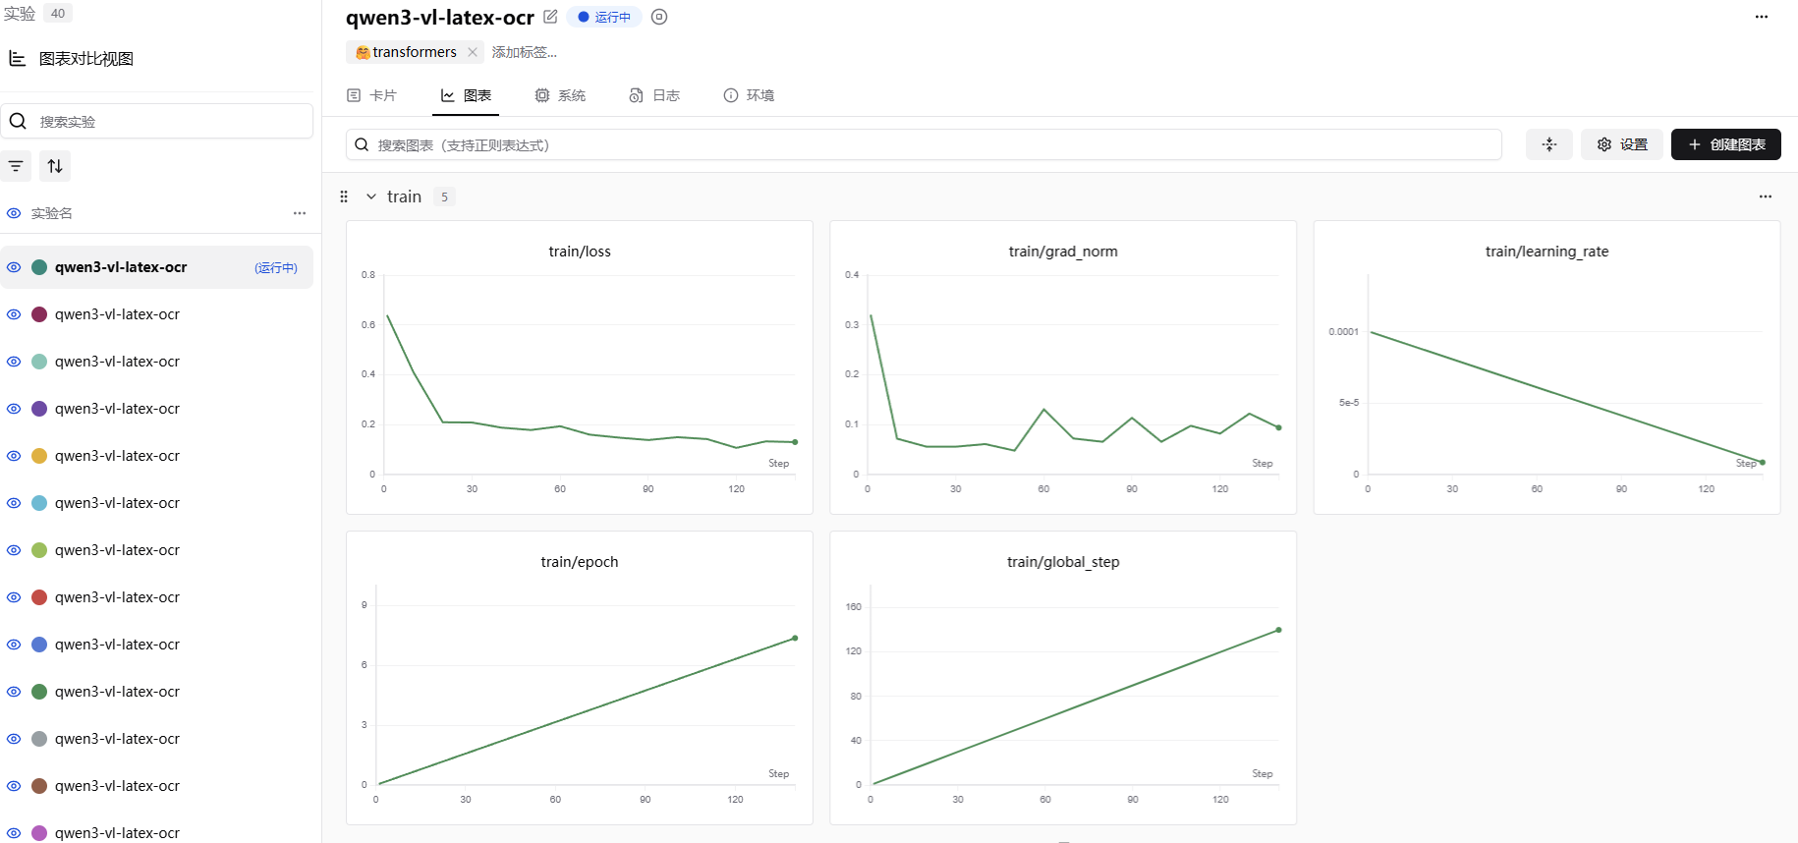Collapse the train chart section

371,197
